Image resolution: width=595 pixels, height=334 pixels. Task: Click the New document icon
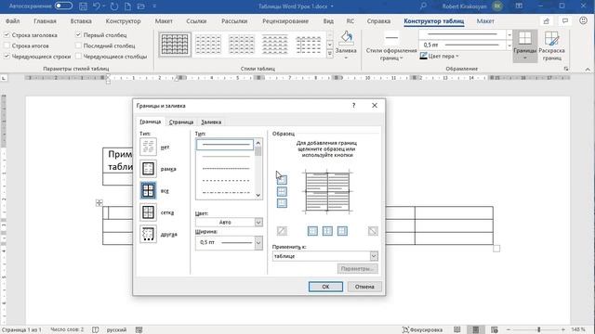pyautogui.click(x=128, y=6)
